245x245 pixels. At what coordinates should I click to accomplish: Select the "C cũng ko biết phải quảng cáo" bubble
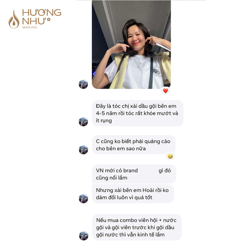134,145
